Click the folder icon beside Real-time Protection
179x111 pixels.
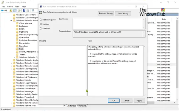pos(17,40)
